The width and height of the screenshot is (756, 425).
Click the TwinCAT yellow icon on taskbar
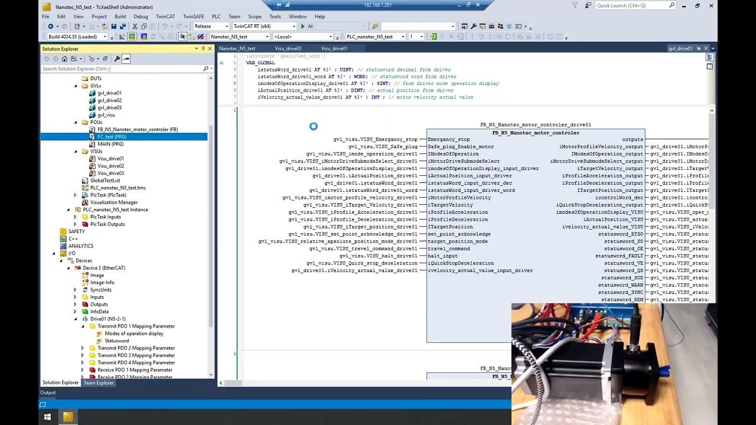[x=68, y=417]
